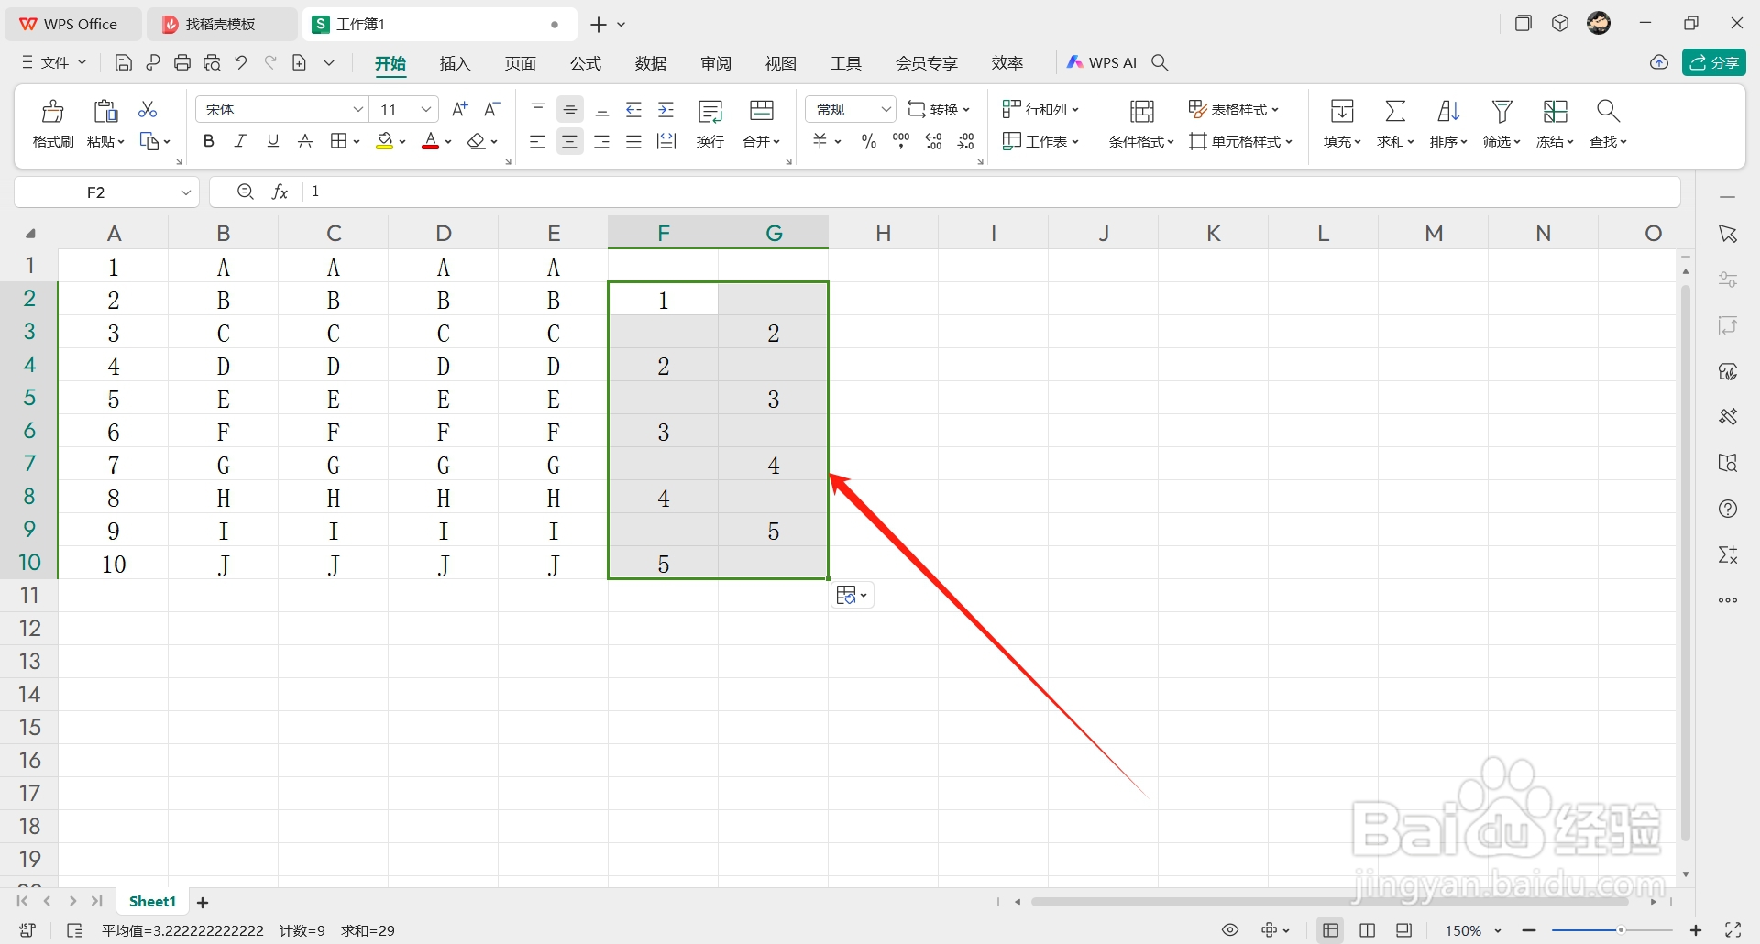Open the 数据 (Data) ribbon tab
This screenshot has width=1760, height=944.
651,63
